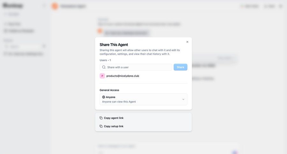Click the pink P user avatar
The image size is (287, 154).
pos(102,76)
